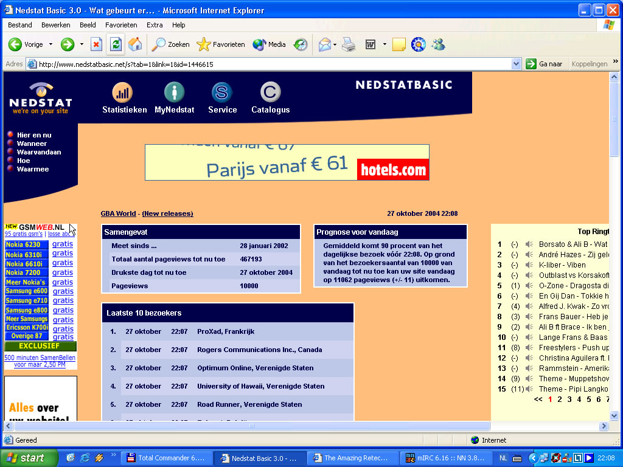Open the Extra menu
The width and height of the screenshot is (623, 467).
[x=155, y=25]
